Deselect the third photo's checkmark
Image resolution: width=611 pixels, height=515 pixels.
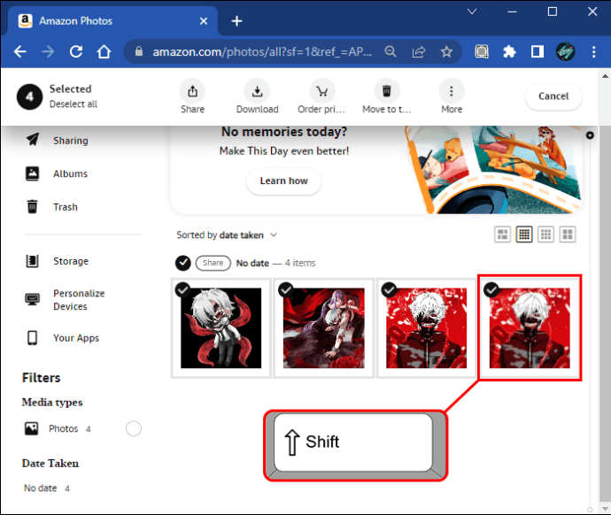coord(389,289)
